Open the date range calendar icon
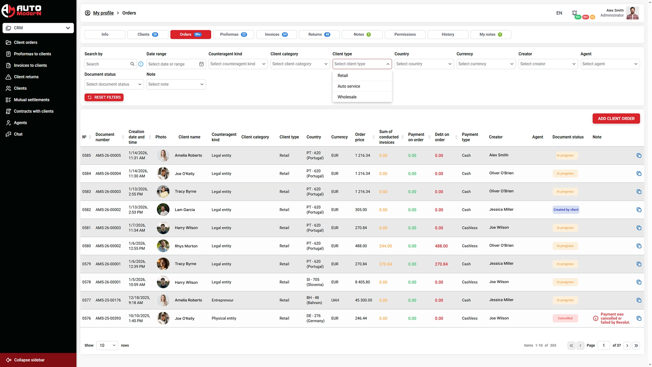652x367 pixels. coord(201,64)
